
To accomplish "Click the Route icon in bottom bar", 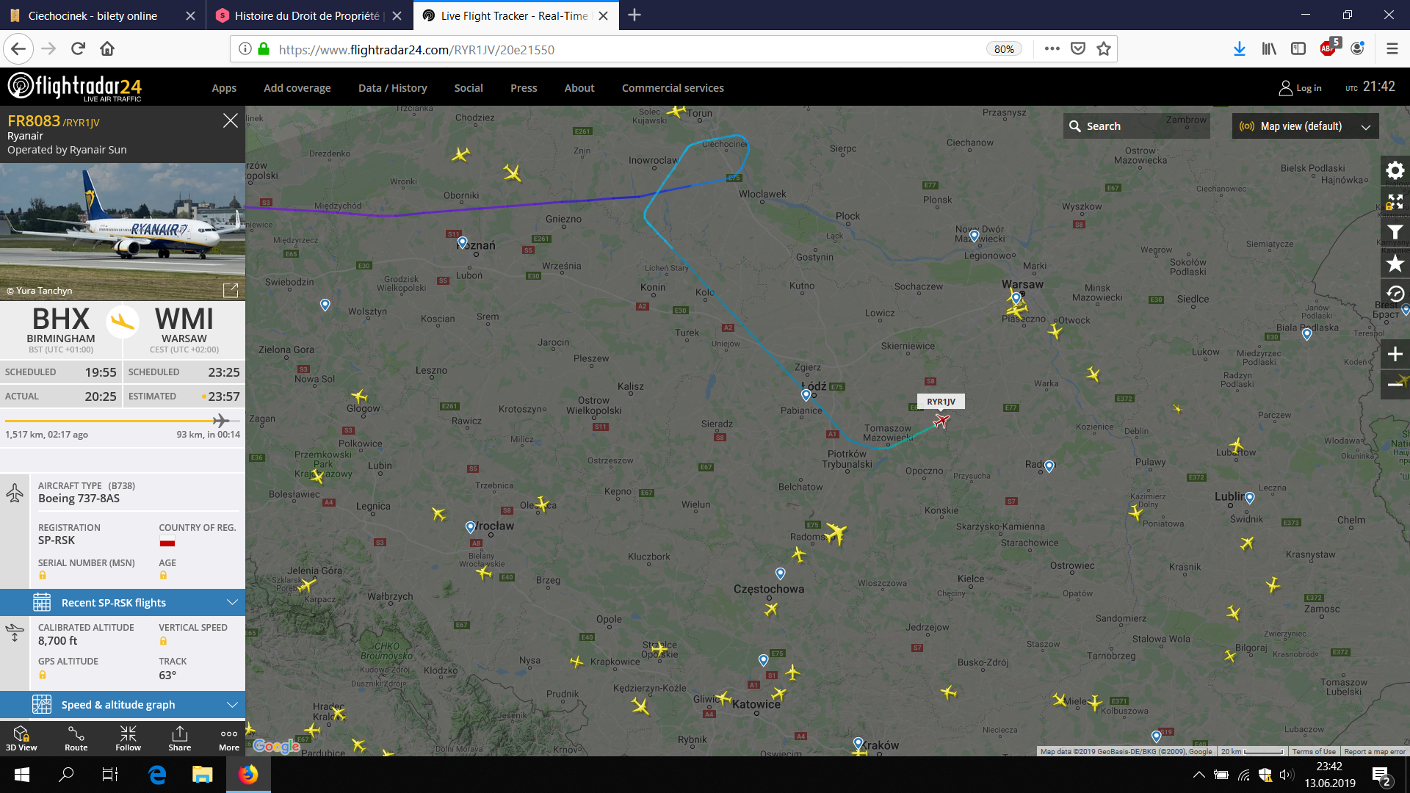I will (x=76, y=738).
